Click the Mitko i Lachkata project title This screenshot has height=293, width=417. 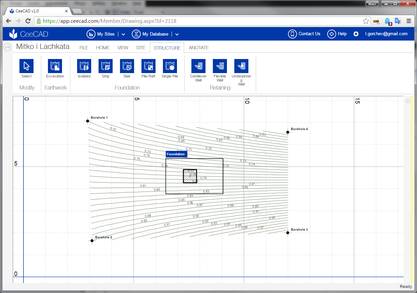(x=43, y=47)
